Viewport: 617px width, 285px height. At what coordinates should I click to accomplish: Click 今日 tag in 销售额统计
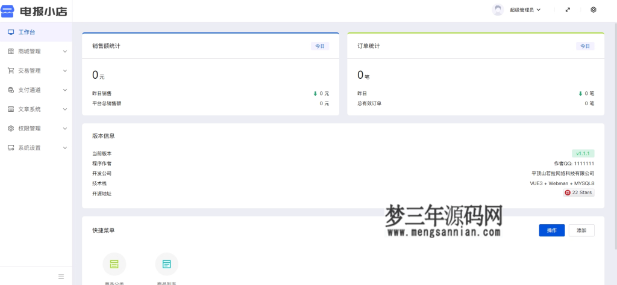point(320,46)
